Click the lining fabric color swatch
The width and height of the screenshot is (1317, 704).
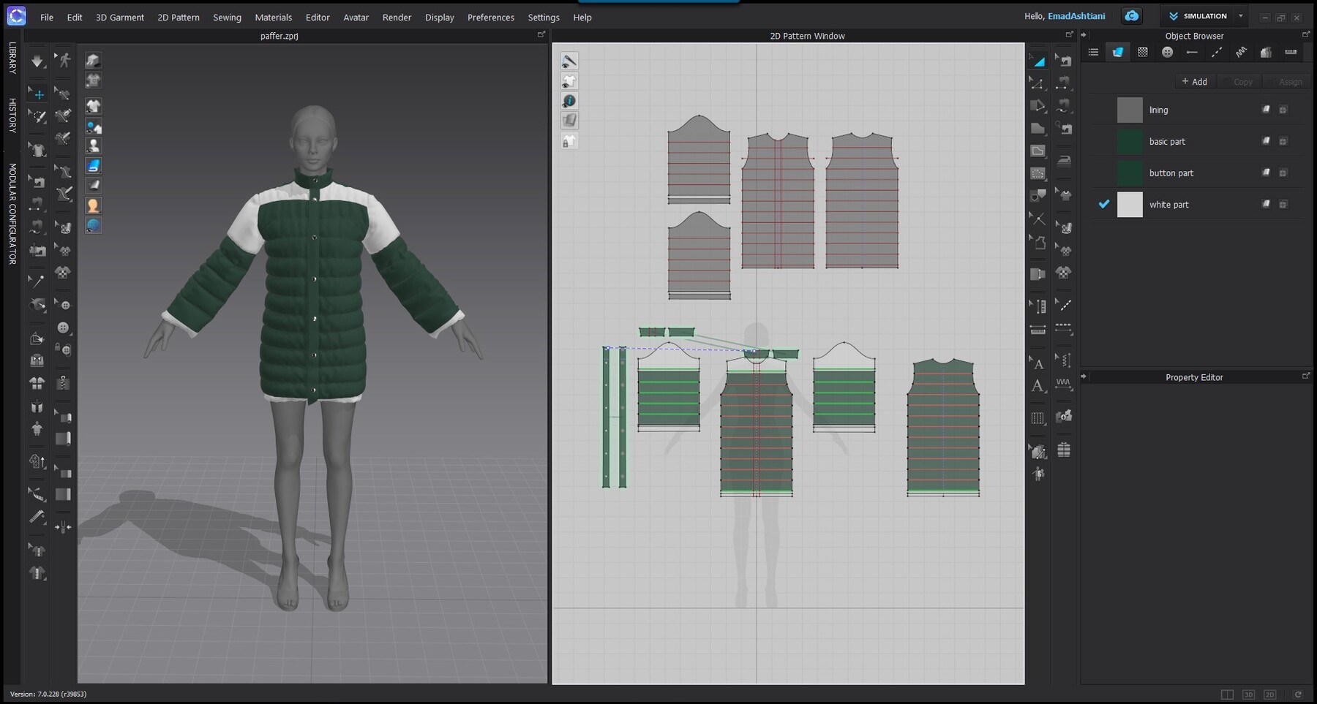1129,110
